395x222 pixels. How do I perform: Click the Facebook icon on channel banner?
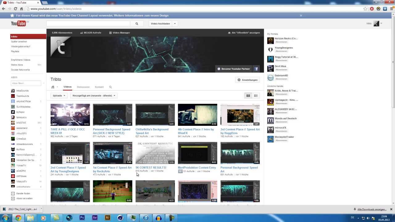(256, 69)
